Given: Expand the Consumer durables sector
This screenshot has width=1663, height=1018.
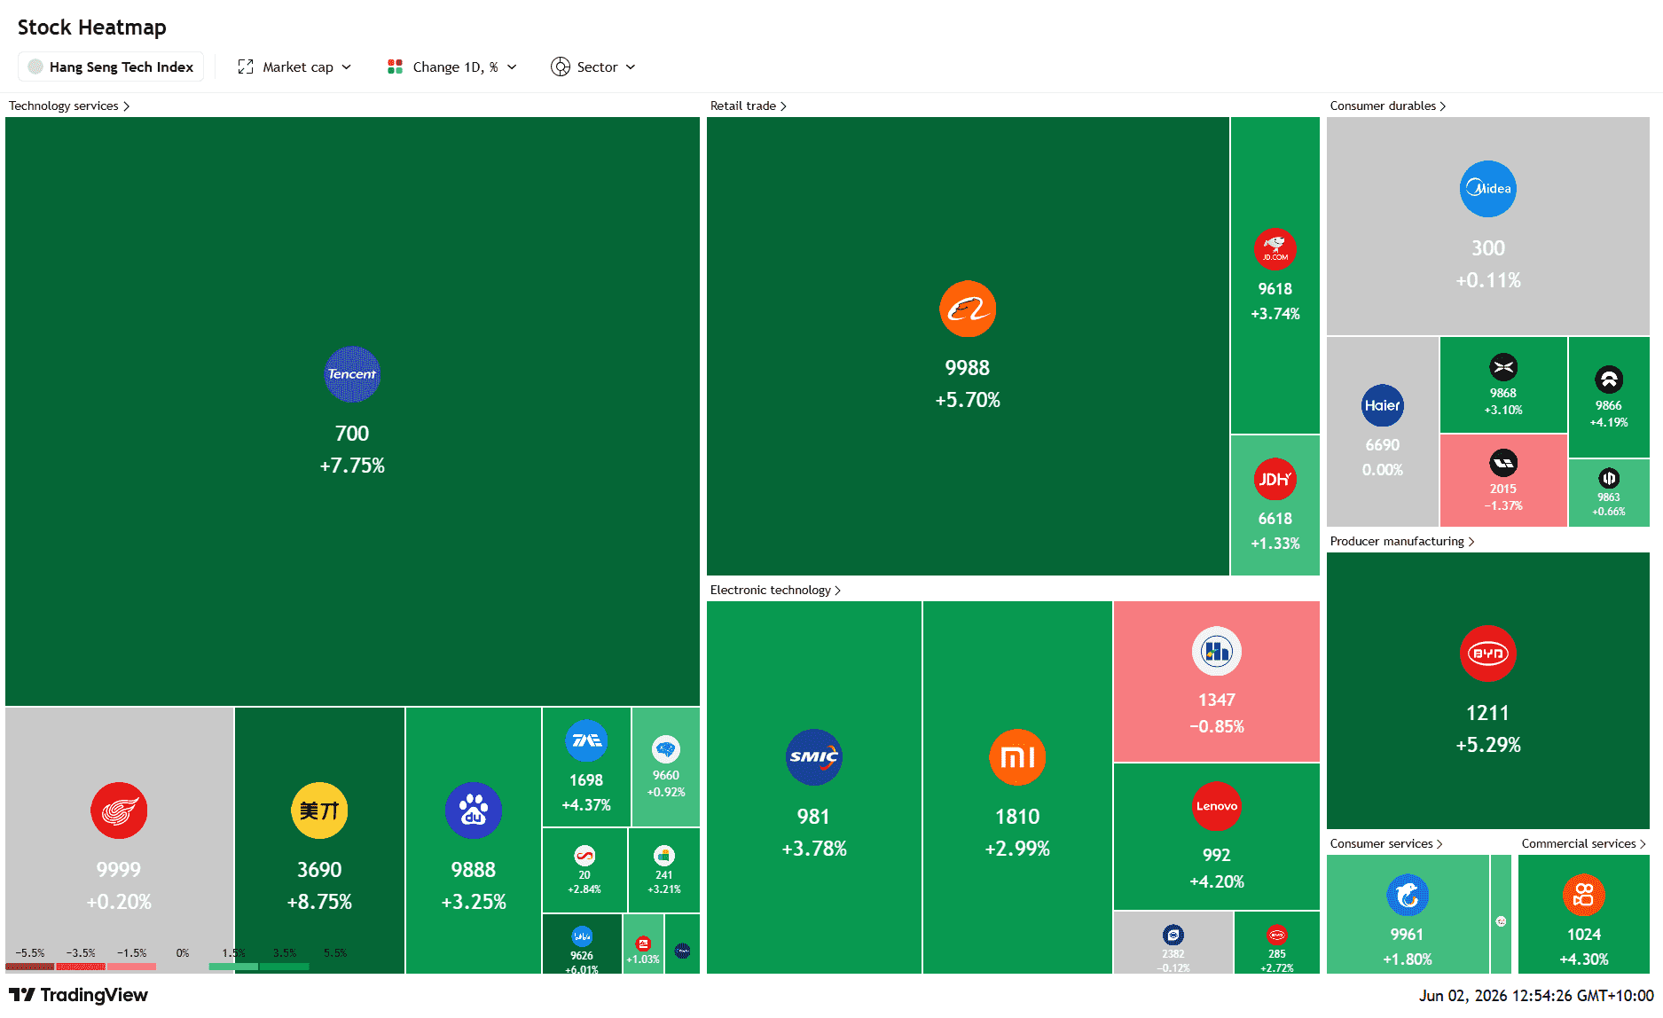Looking at the screenshot, I should point(1388,106).
